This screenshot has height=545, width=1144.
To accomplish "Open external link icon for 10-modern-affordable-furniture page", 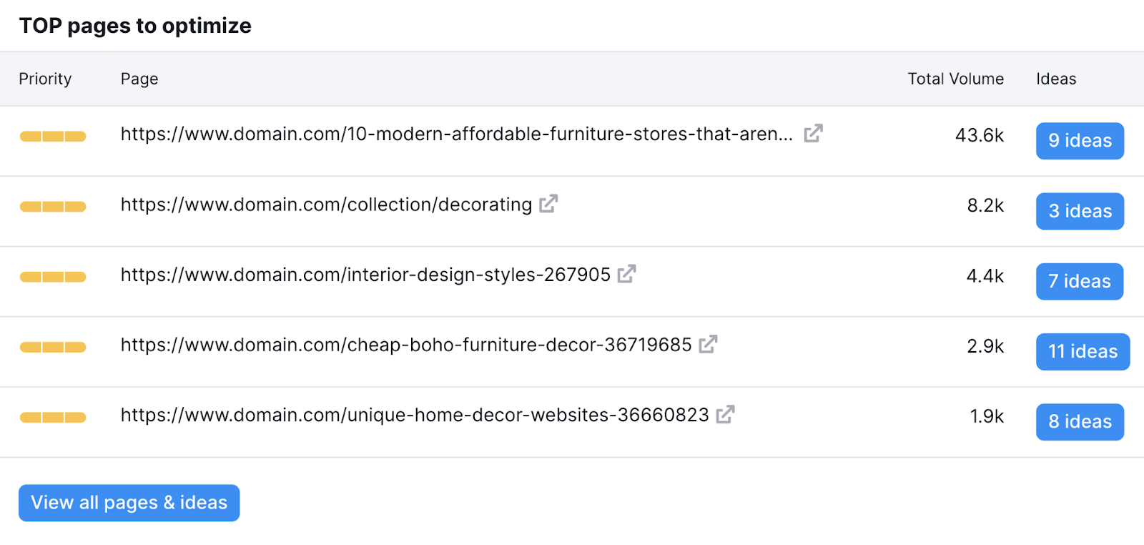I will point(813,134).
